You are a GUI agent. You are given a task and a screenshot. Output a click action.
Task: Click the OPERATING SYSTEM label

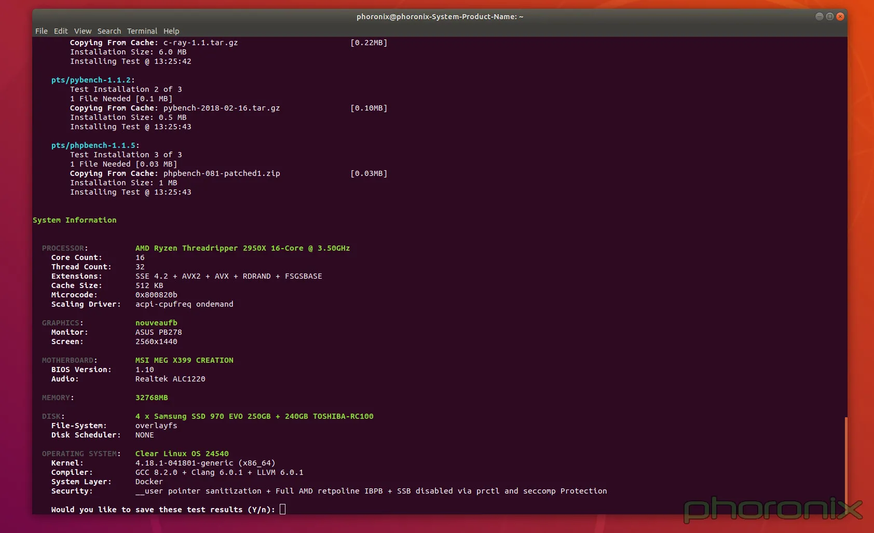click(79, 454)
